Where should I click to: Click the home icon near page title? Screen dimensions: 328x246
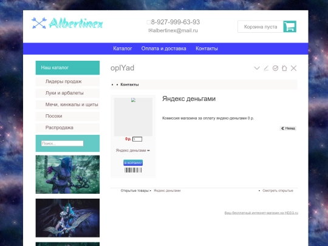click(284, 68)
